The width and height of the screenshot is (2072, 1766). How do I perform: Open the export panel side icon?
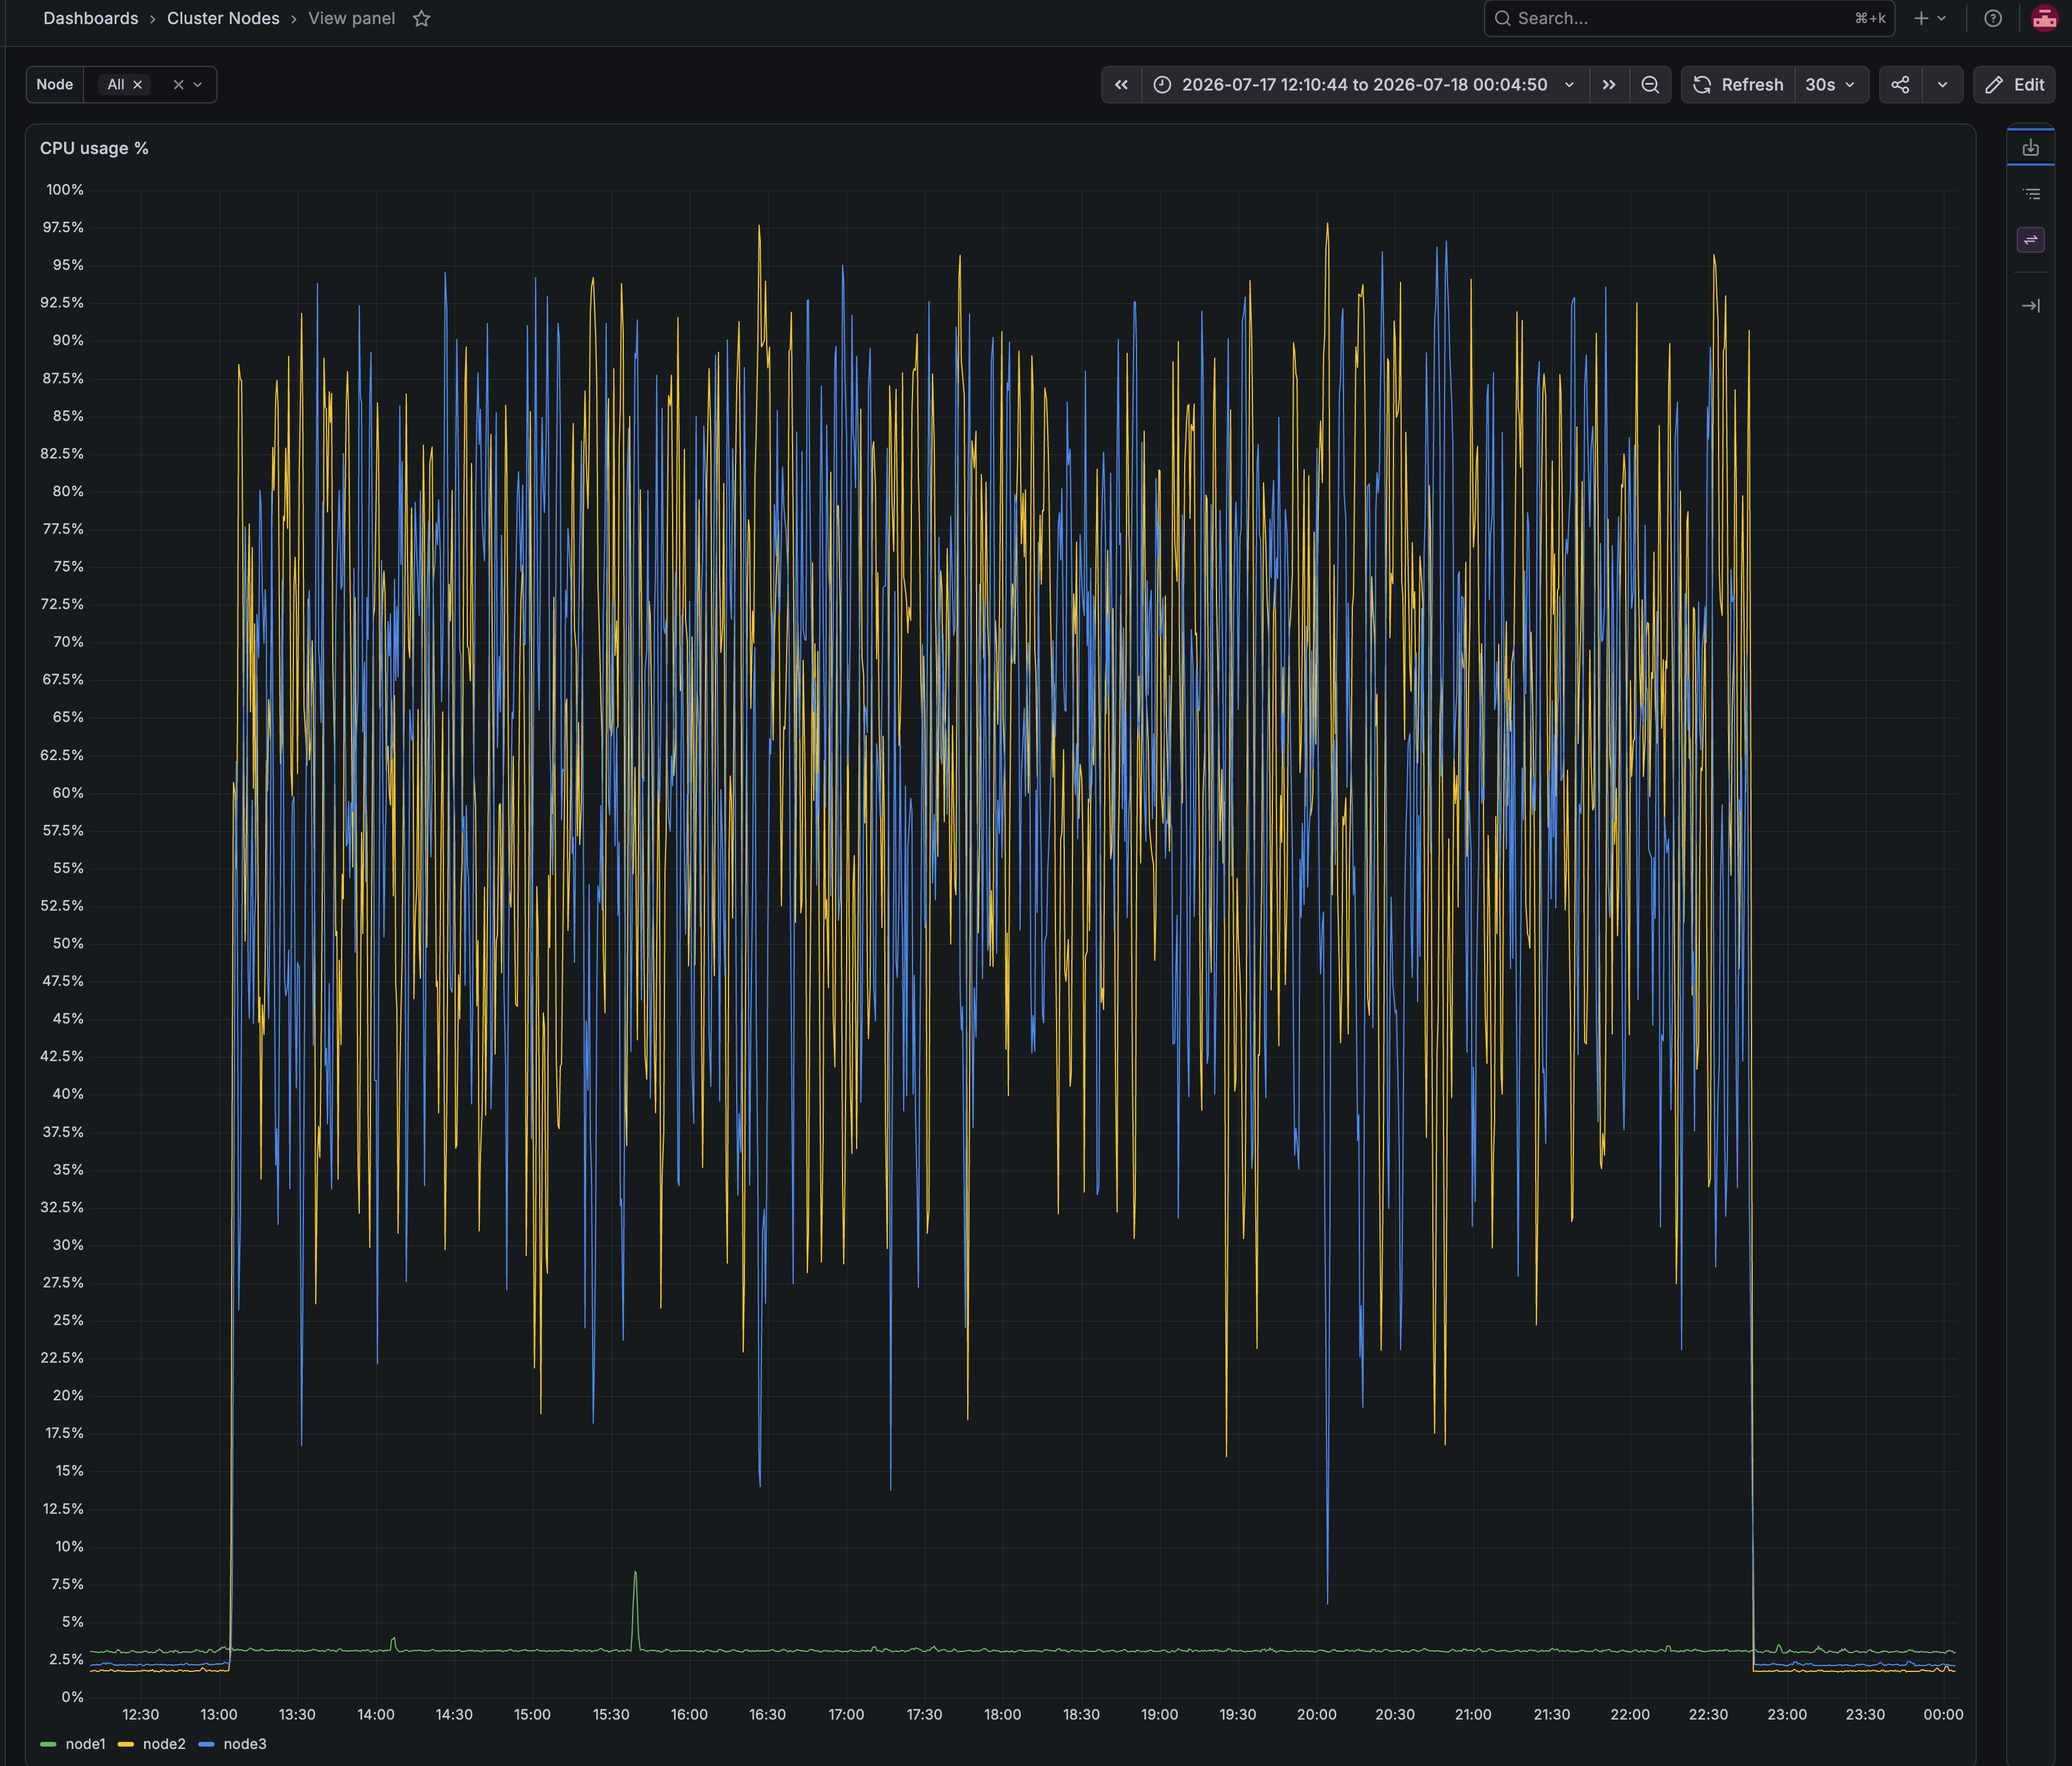pos(2030,148)
